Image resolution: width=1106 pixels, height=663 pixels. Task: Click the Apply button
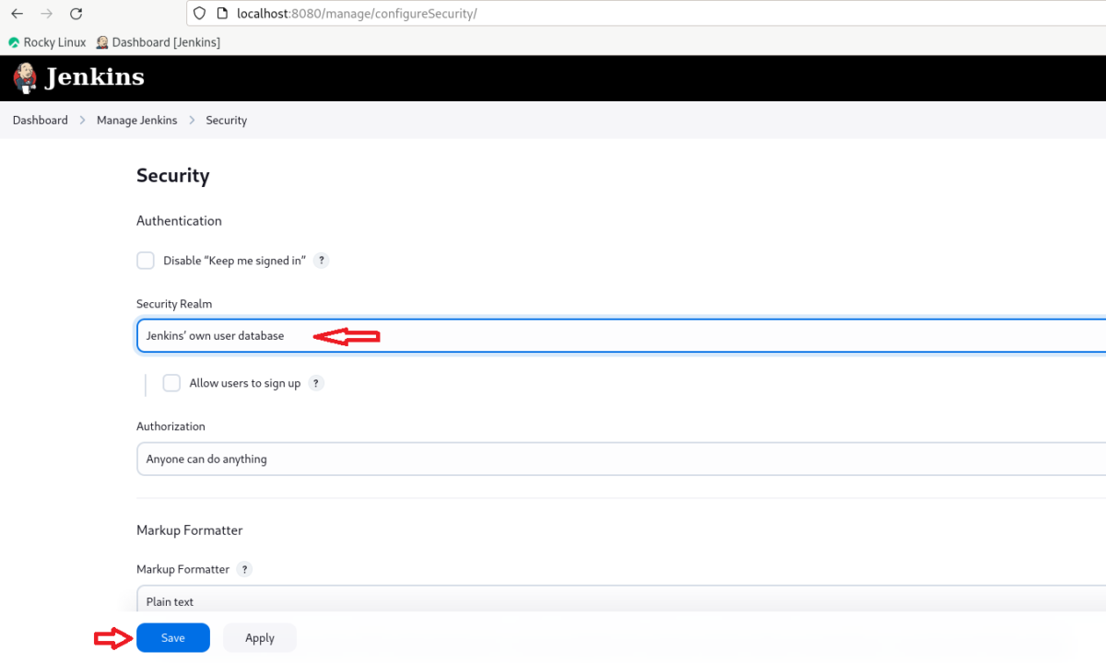pyautogui.click(x=259, y=637)
